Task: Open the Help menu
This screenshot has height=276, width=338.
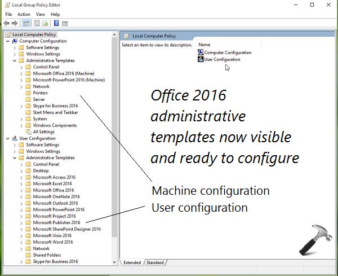Action: tap(55, 14)
